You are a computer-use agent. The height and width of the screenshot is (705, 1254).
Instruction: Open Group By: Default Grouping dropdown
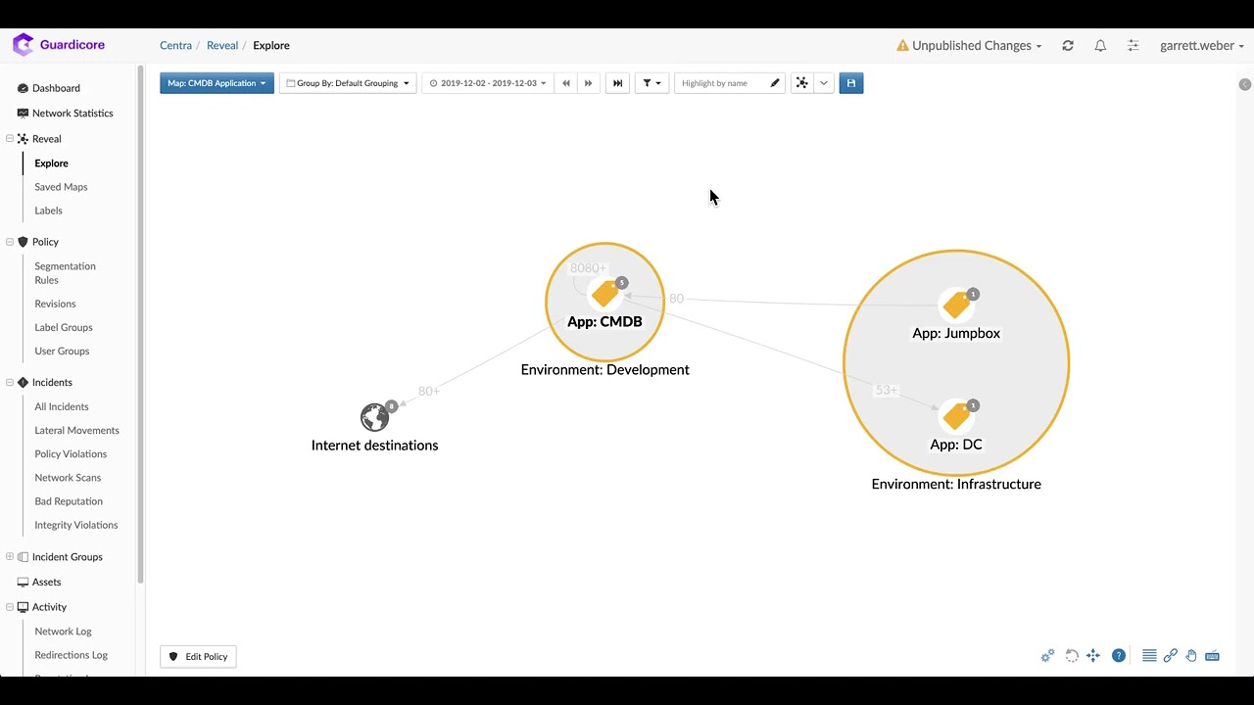[348, 83]
